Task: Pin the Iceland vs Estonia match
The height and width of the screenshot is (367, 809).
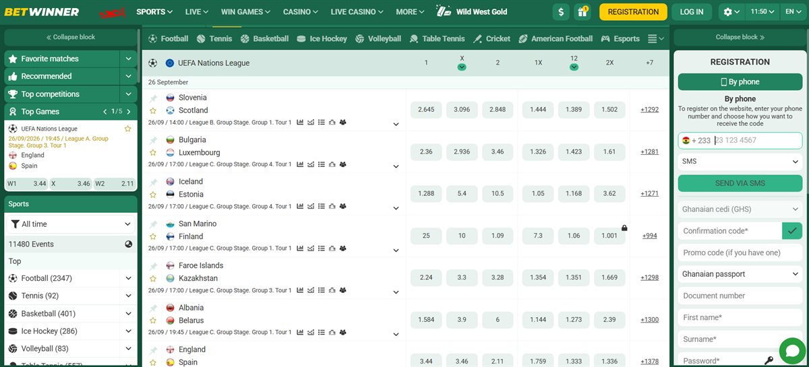Action: pyautogui.click(x=153, y=182)
